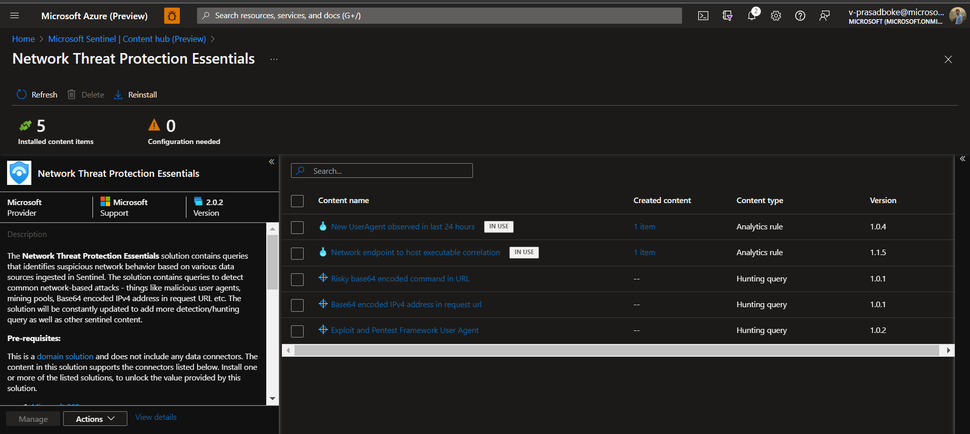Sort by Content type column header

click(x=759, y=200)
